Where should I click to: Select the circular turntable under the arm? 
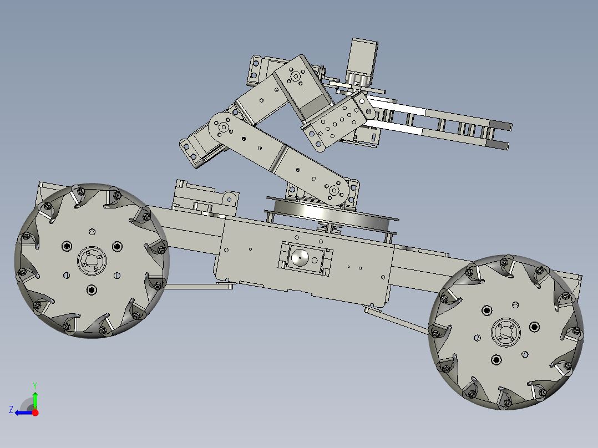click(x=331, y=215)
